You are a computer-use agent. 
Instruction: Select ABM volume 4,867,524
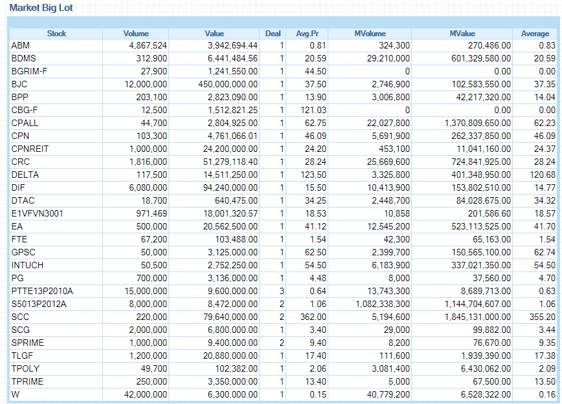(x=148, y=46)
